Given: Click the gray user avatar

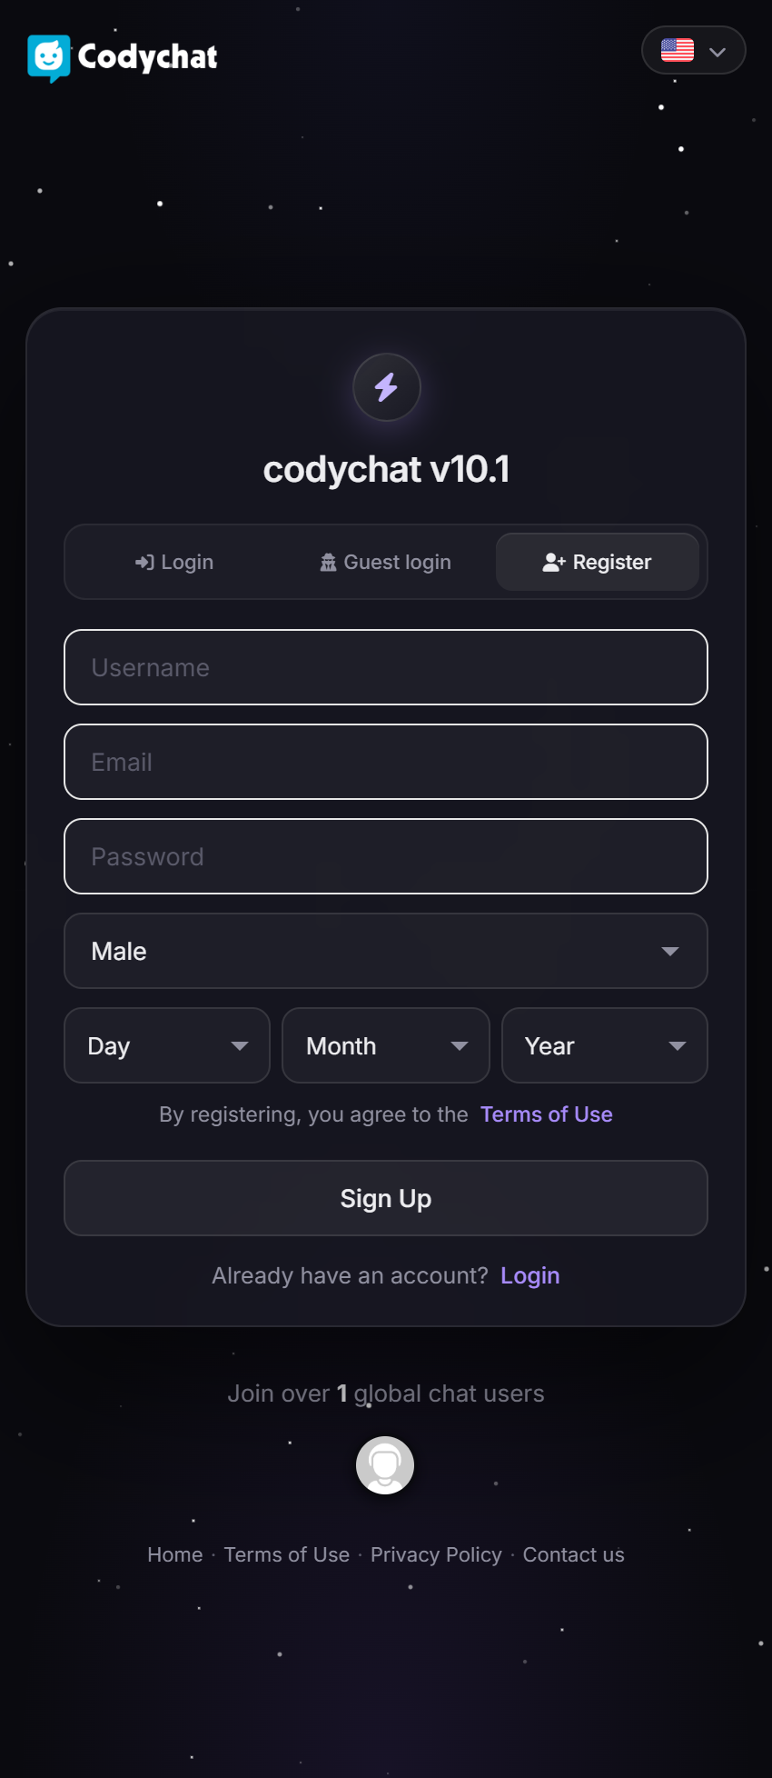Looking at the screenshot, I should 385,1465.
